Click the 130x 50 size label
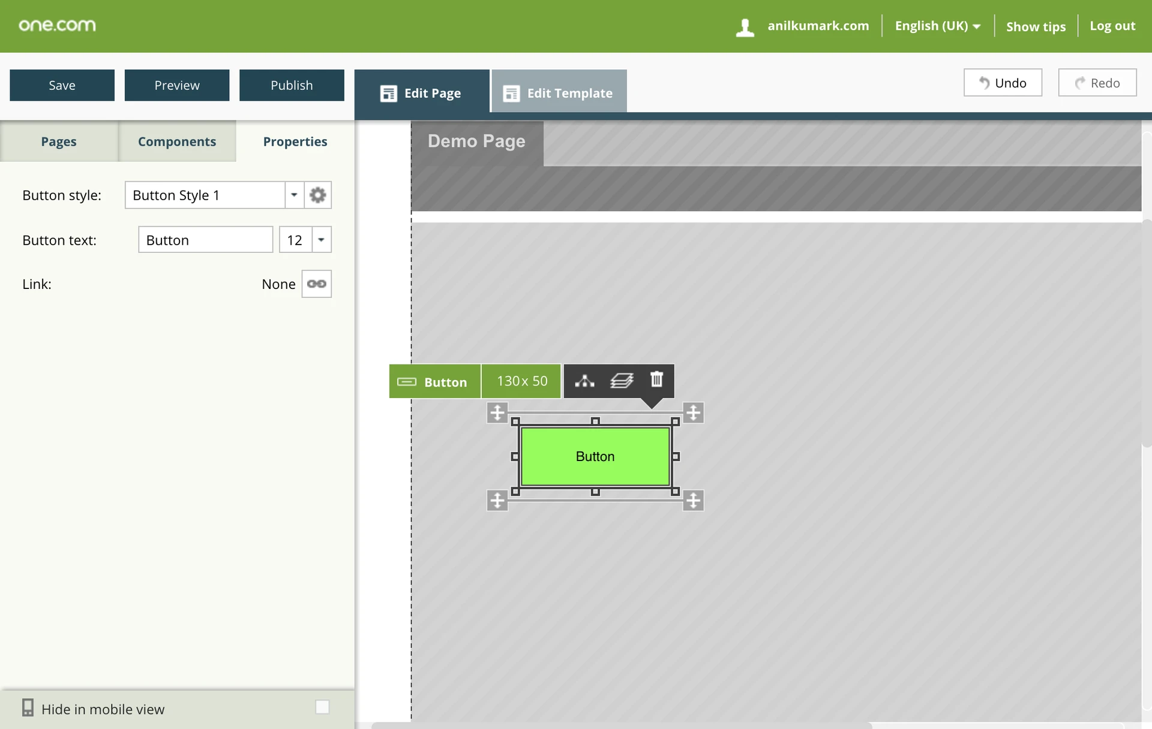1152x729 pixels. point(521,381)
